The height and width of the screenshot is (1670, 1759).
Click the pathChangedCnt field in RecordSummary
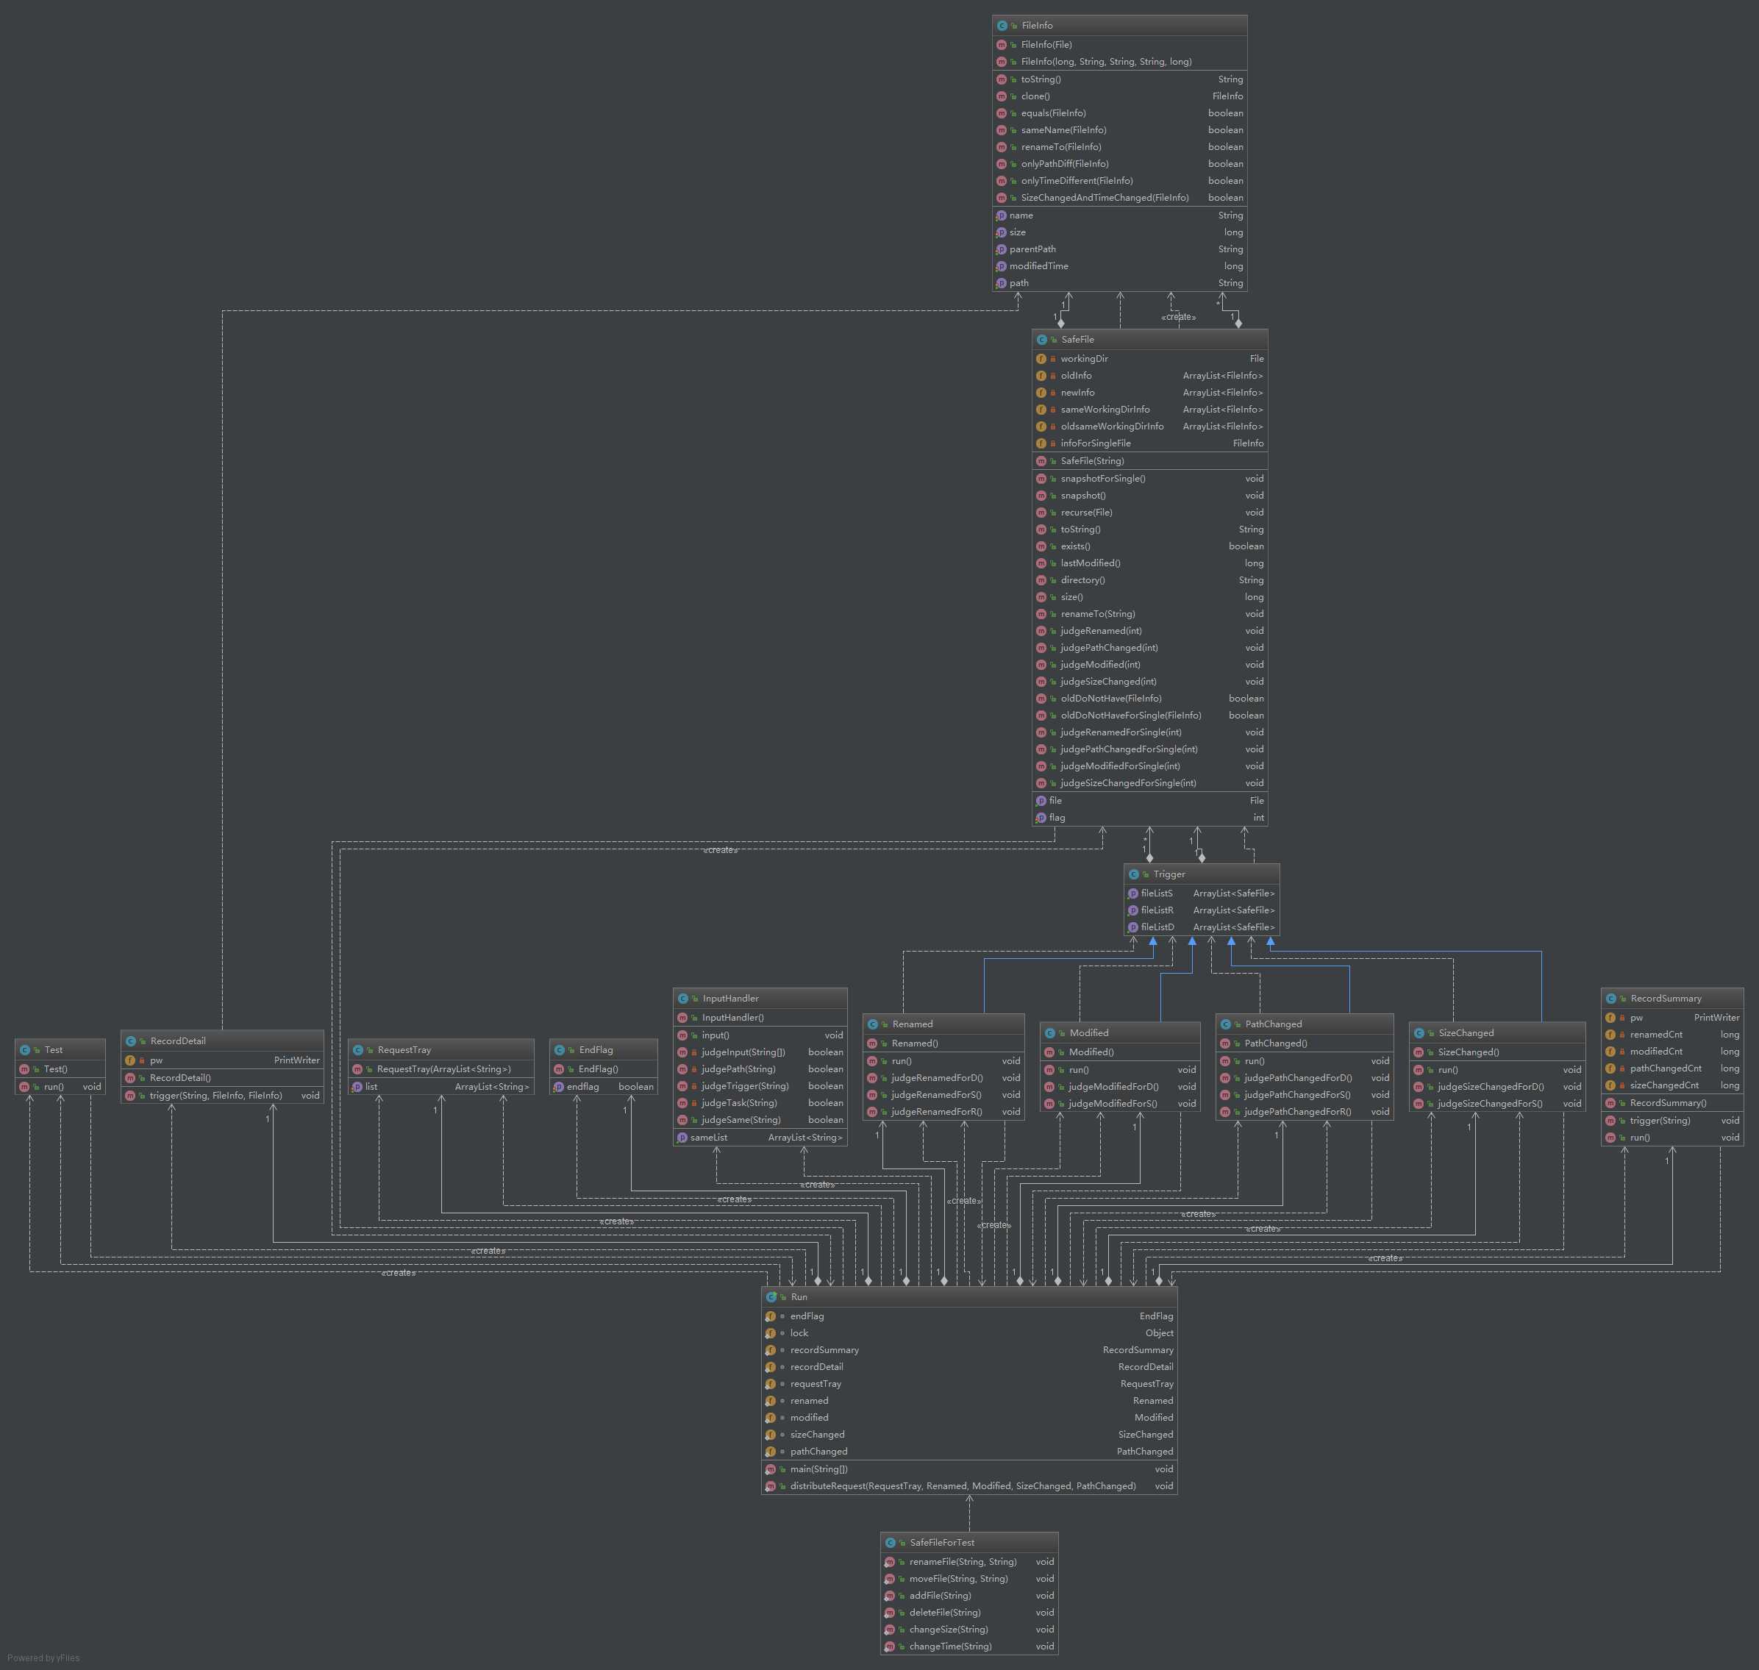(x=1671, y=1069)
